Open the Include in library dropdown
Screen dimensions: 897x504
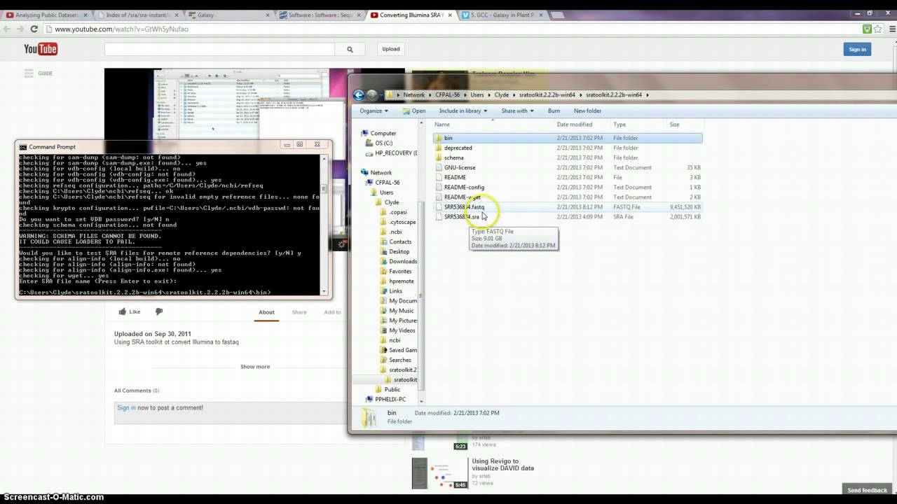tap(463, 111)
